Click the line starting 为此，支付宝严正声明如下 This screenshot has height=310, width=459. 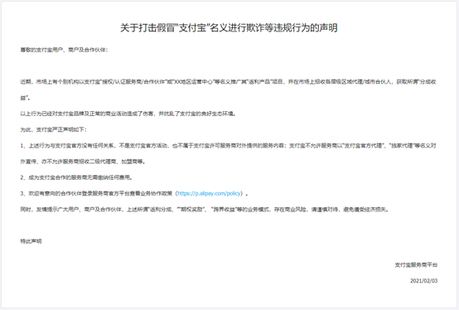pyautogui.click(x=53, y=129)
